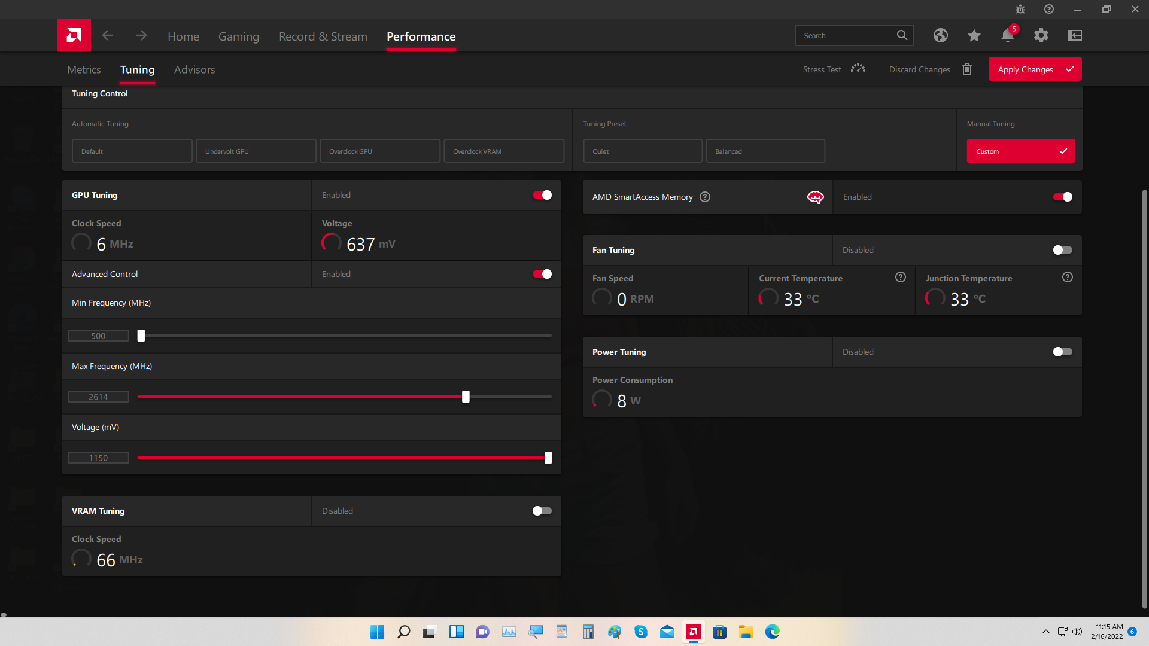Open File Explorer from taskbar
Screen dimensions: 1149x646
coord(746,632)
